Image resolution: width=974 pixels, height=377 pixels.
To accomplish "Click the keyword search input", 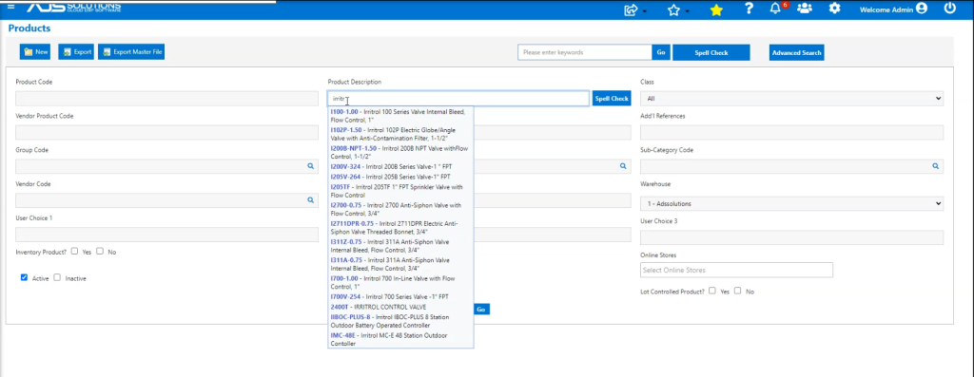I will [x=585, y=53].
